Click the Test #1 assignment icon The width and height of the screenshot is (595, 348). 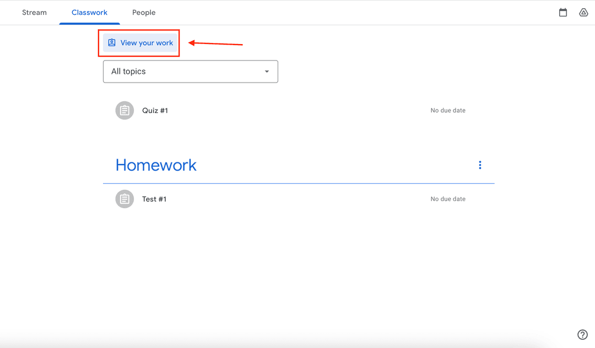pyautogui.click(x=125, y=199)
